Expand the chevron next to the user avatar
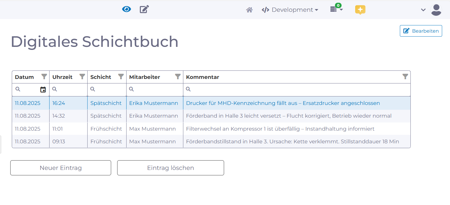This screenshot has width=450, height=205. [x=423, y=10]
